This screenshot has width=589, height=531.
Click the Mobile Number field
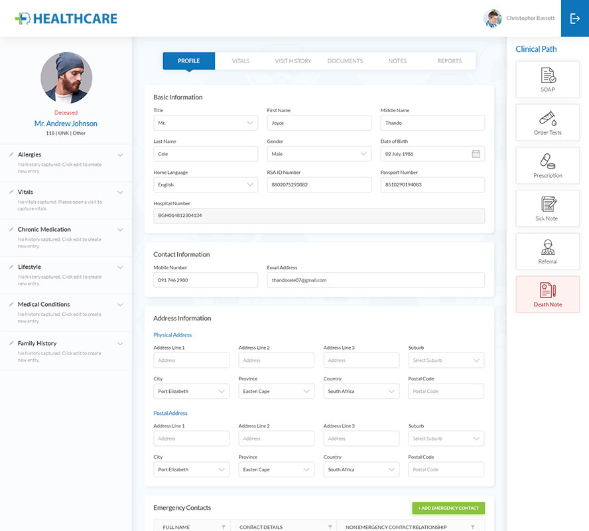click(206, 280)
